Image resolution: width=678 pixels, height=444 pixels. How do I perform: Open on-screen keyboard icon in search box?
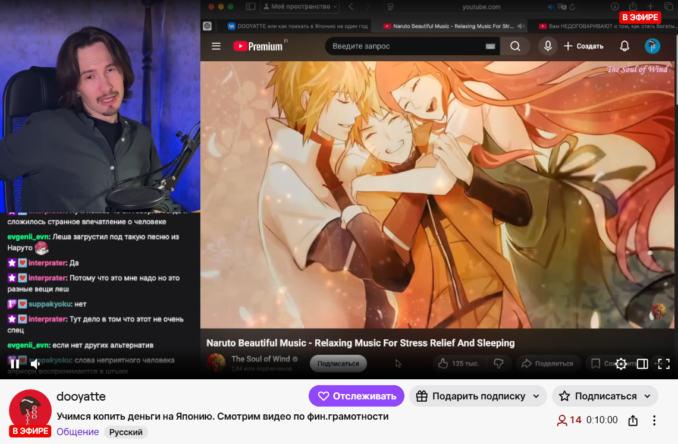coord(490,46)
